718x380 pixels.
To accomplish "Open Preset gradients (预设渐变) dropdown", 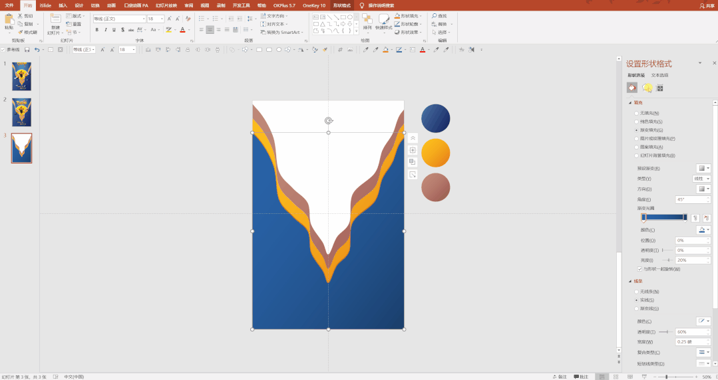I will (x=703, y=168).
